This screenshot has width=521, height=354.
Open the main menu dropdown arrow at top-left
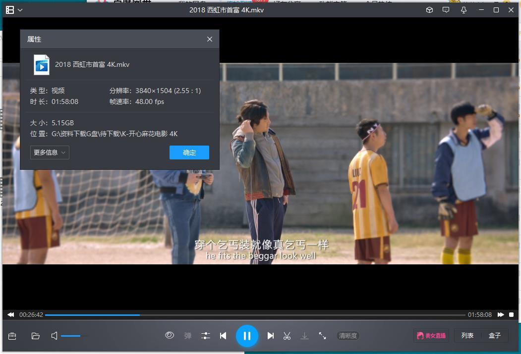(20, 10)
